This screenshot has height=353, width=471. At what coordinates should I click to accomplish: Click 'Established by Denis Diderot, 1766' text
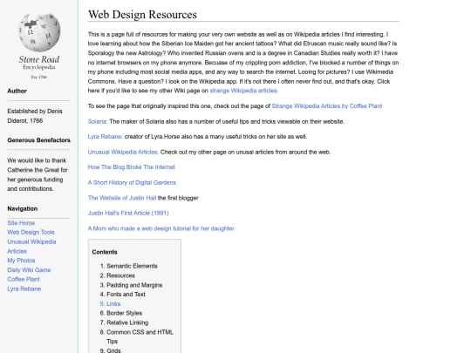click(35, 116)
